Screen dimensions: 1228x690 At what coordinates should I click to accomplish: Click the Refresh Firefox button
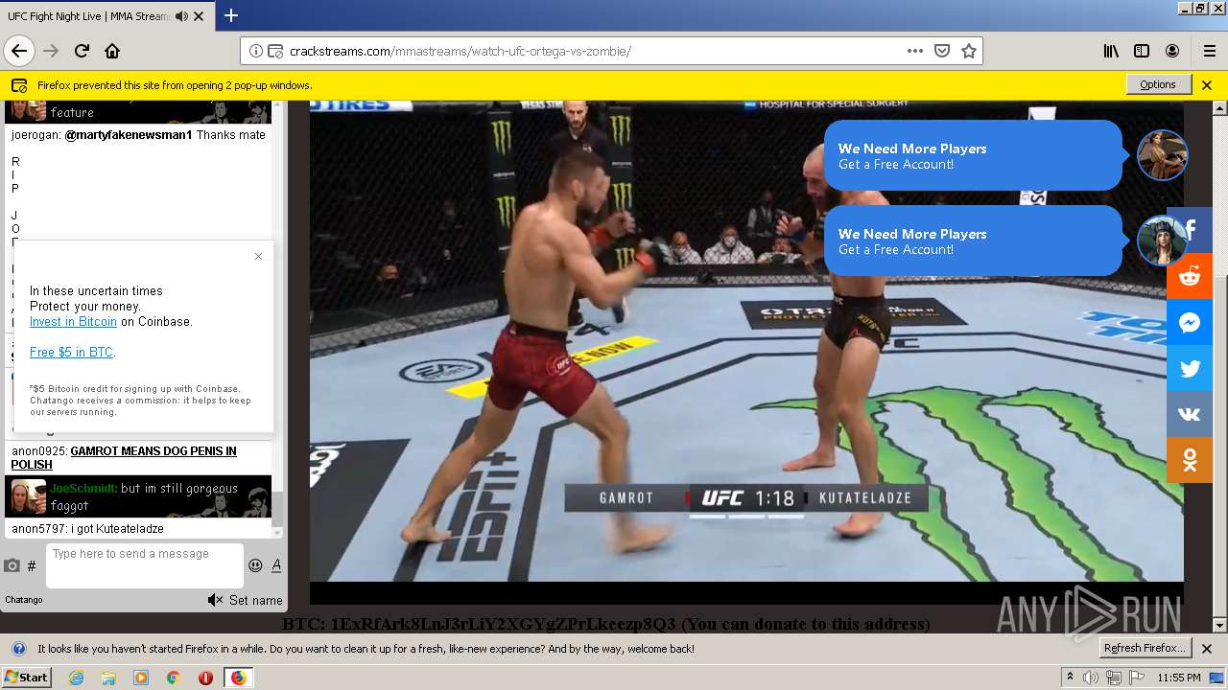(1145, 648)
